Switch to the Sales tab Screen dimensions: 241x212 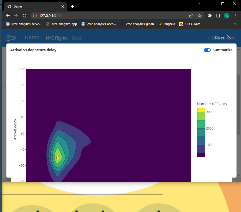tap(77, 38)
